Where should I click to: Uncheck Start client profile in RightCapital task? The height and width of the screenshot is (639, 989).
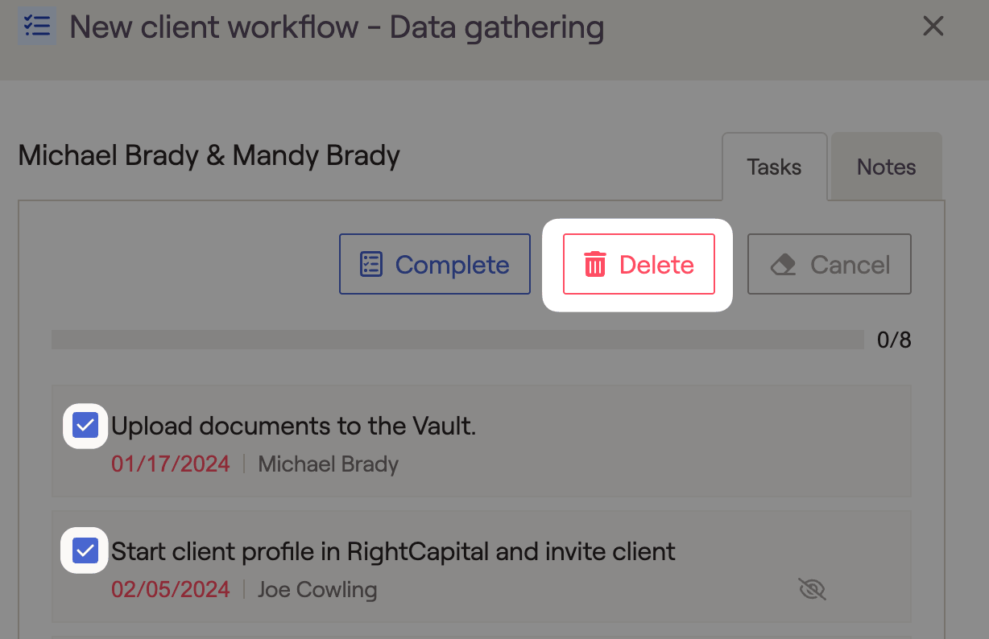tap(85, 551)
